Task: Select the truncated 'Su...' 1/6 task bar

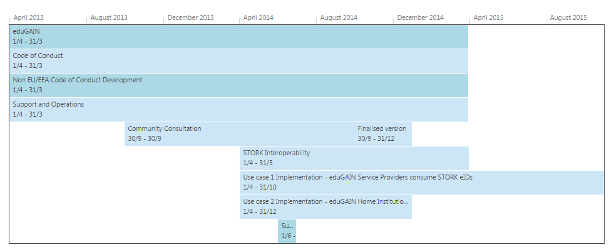Action: (287, 231)
